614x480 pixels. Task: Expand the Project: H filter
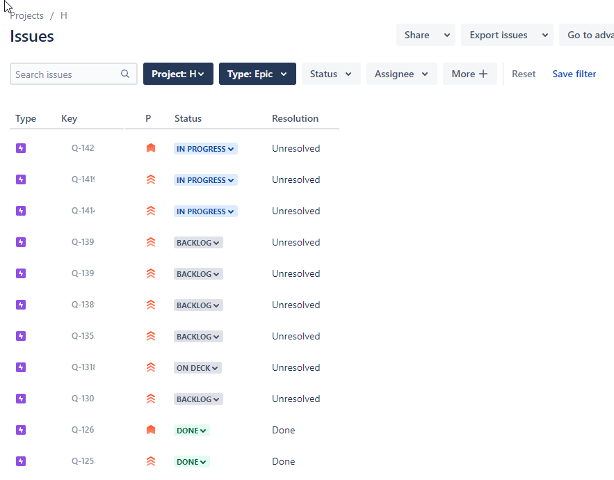click(x=178, y=74)
